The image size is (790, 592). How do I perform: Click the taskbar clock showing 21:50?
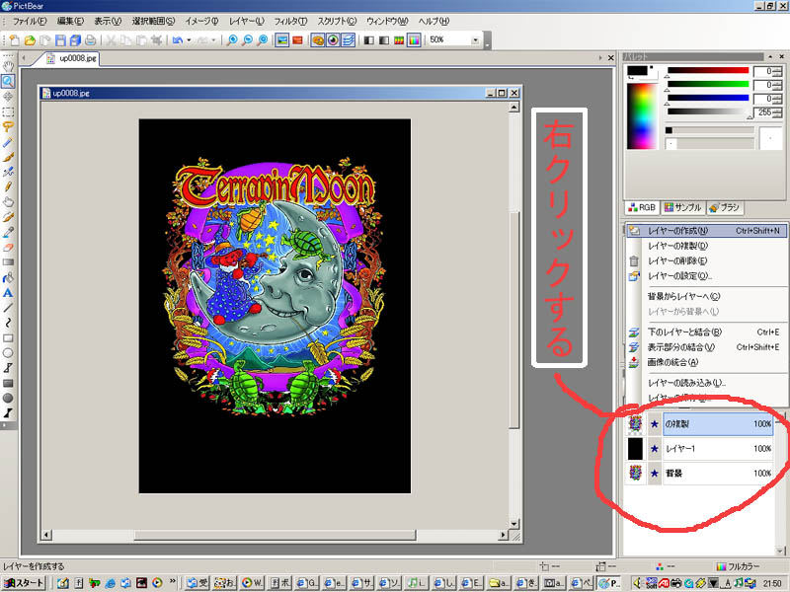coord(772,583)
